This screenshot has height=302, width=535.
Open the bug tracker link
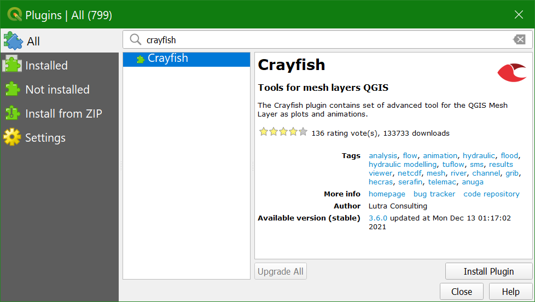(434, 194)
